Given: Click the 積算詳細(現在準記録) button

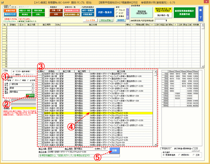Looking at the screenshot, I should [x=141, y=12].
